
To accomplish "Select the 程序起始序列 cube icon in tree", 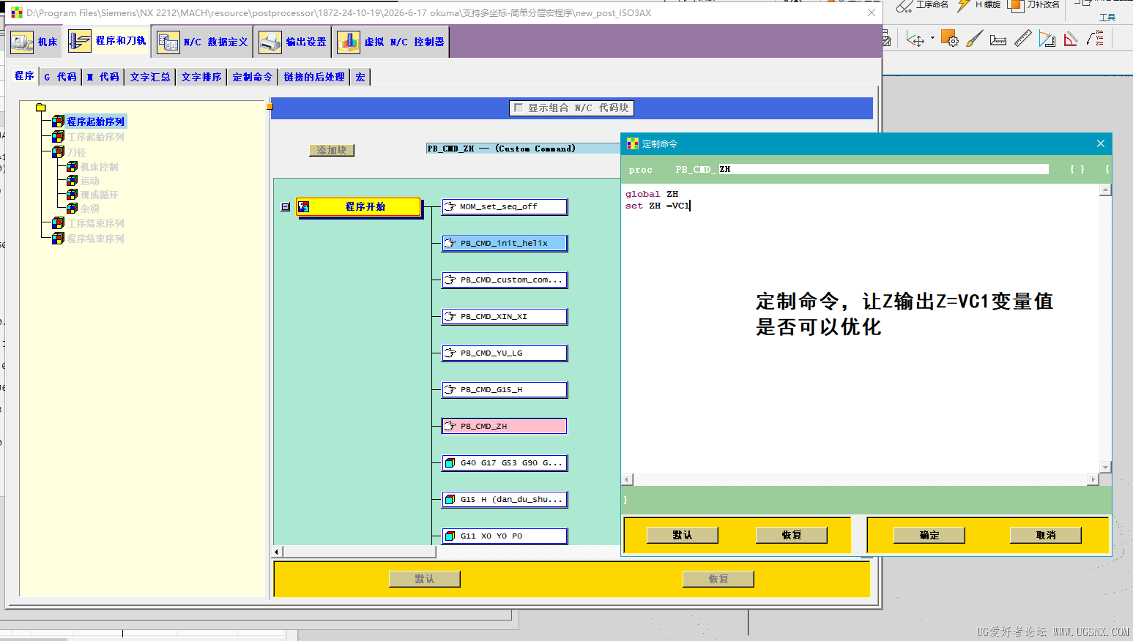I will (x=58, y=121).
